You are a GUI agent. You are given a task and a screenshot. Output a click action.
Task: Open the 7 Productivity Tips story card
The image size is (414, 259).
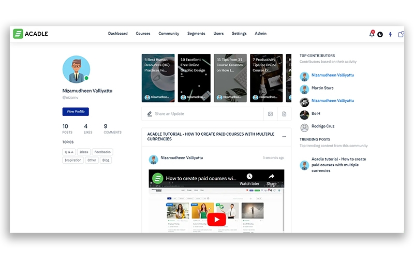[266, 78]
